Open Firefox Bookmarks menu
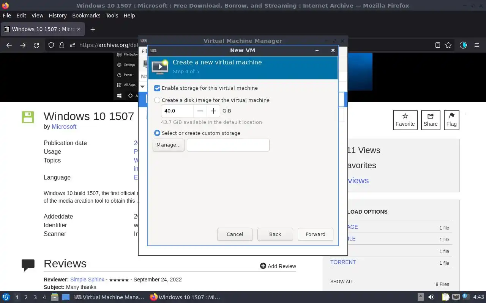The image size is (486, 303). (86, 16)
